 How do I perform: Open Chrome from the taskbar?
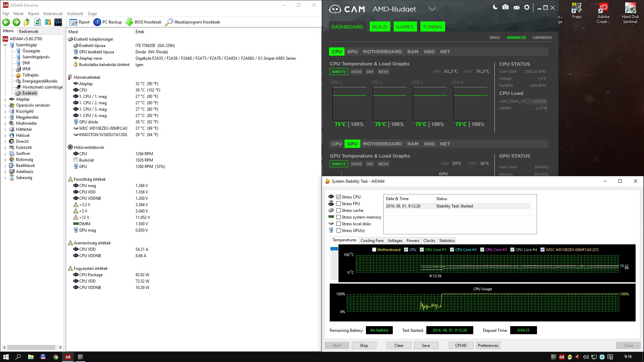click(56, 357)
